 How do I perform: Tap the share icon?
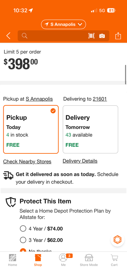pyautogui.click(x=118, y=36)
